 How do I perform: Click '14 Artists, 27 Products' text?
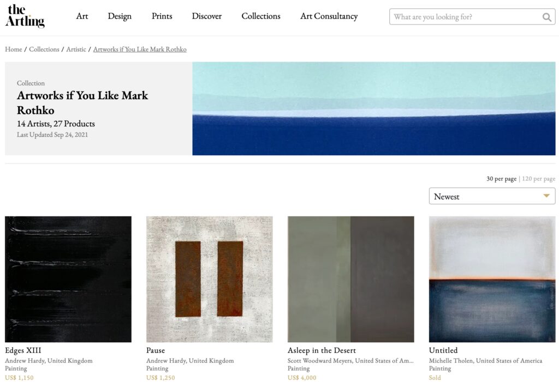pyautogui.click(x=56, y=124)
